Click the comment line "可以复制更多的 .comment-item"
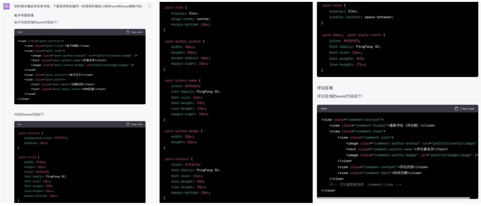The height and width of the screenshot is (206, 481). tap(365, 185)
